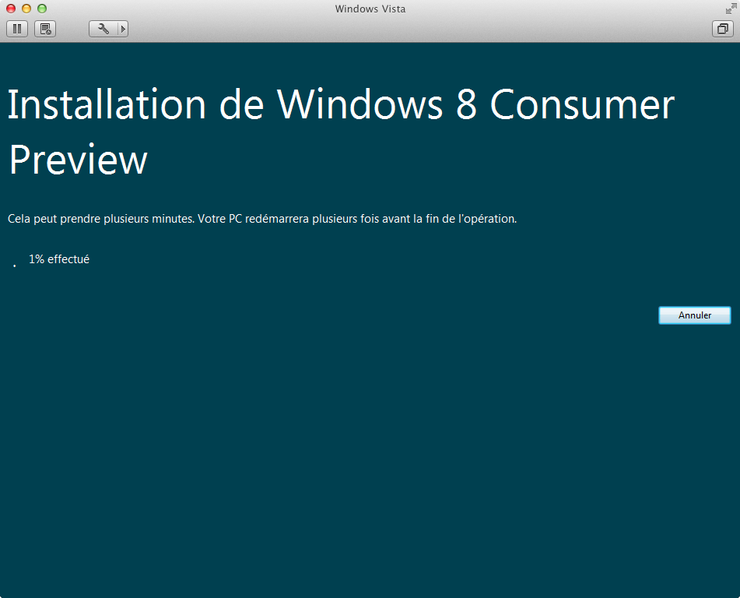Switch to Unity view icon

(x=722, y=29)
